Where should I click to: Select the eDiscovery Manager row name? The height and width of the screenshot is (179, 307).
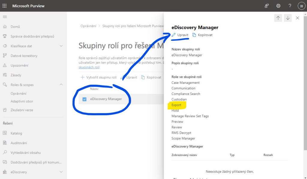tap(106, 99)
